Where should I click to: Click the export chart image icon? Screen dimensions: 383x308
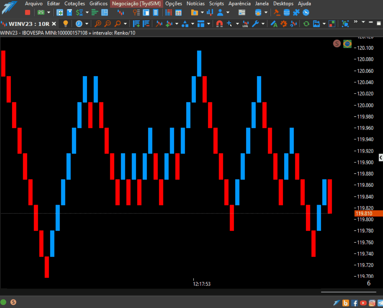click(x=316, y=24)
